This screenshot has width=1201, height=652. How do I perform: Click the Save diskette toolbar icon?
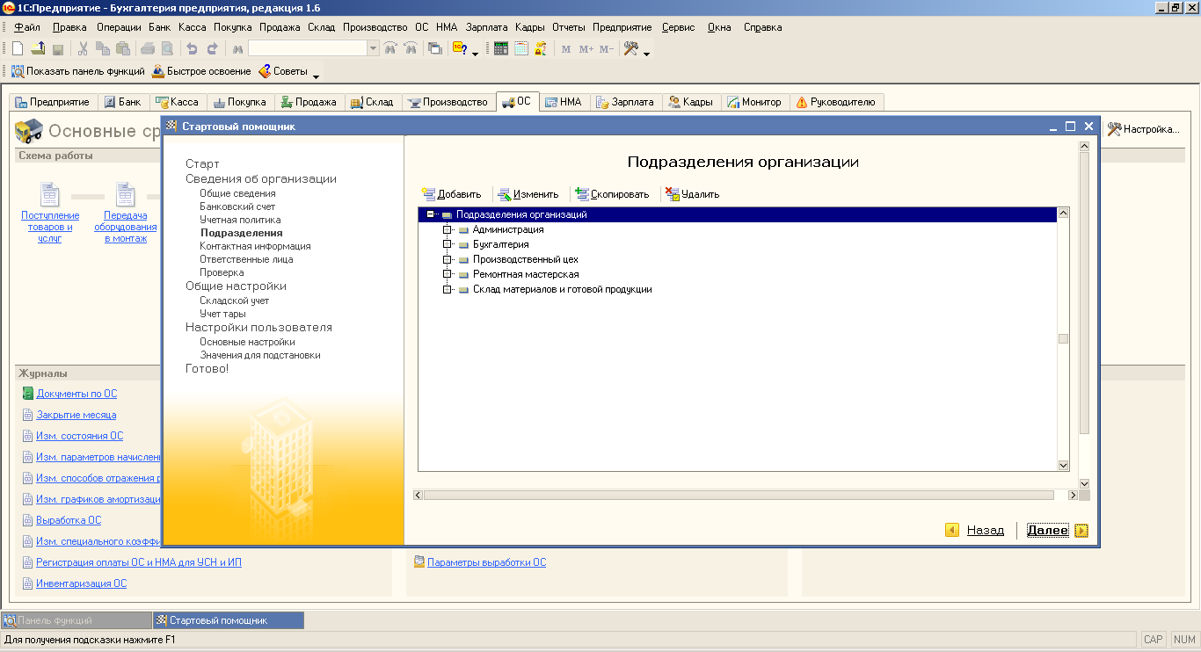click(x=58, y=49)
